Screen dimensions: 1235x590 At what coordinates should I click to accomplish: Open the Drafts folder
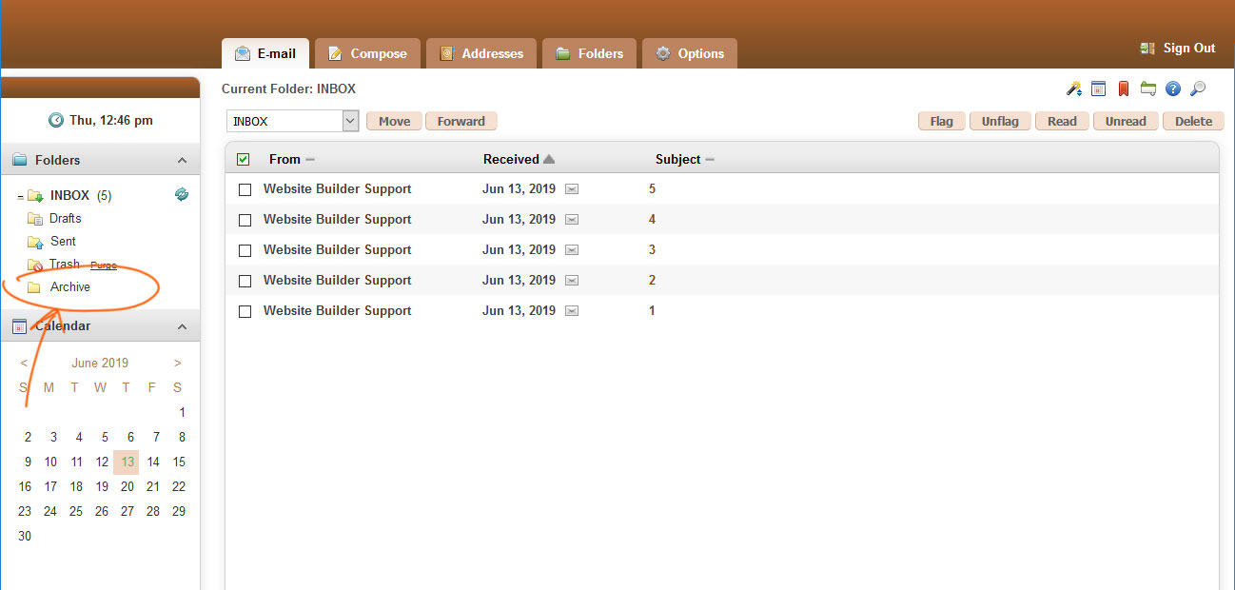(x=66, y=219)
